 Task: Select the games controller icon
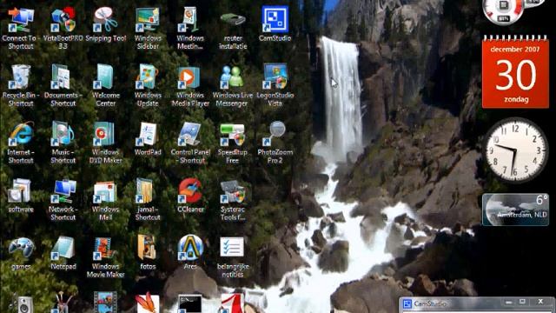21,248
